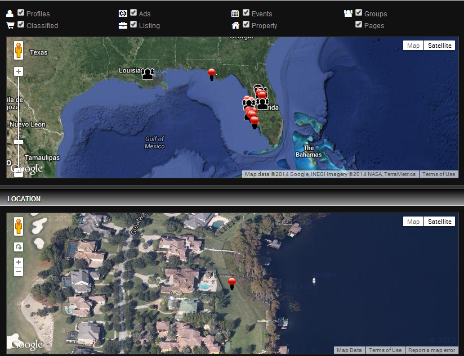Zoom in on the top map

click(19, 71)
